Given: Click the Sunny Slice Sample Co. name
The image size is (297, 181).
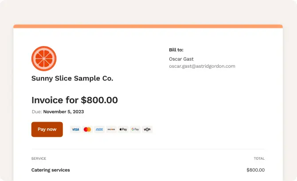Looking at the screenshot, I should [x=72, y=78].
